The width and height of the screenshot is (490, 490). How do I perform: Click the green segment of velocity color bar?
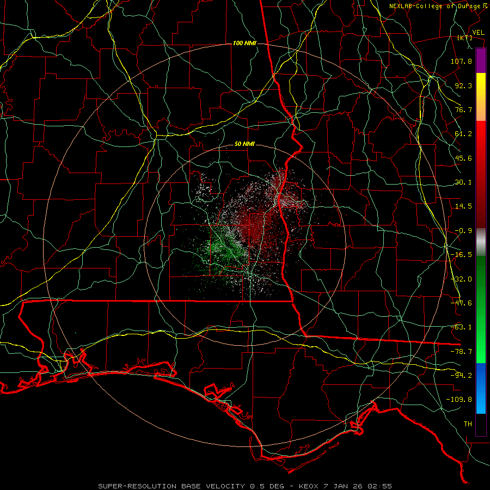[481, 309]
